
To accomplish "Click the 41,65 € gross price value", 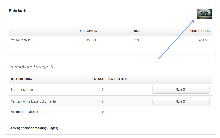I will coord(204,40).
